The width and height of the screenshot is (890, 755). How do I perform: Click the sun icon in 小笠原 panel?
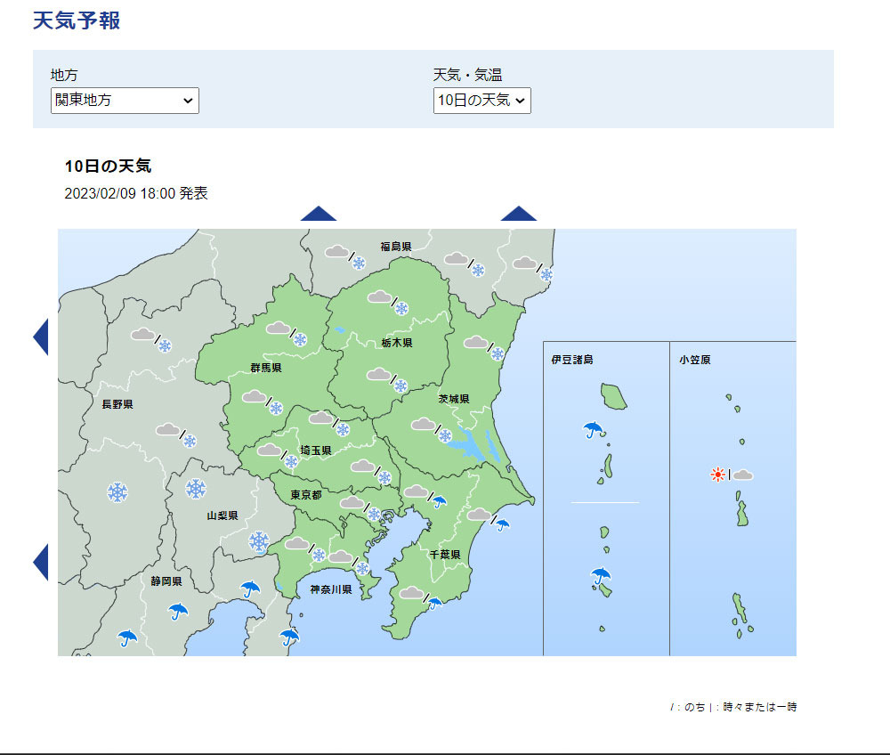pos(718,475)
